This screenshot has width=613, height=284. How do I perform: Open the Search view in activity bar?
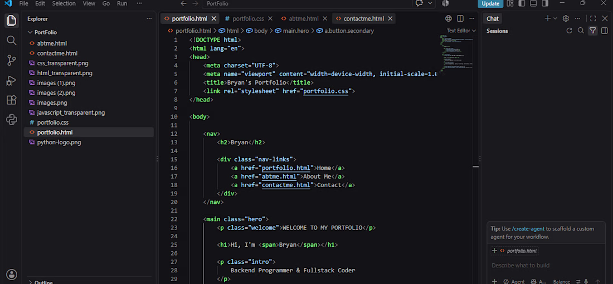coord(11,40)
